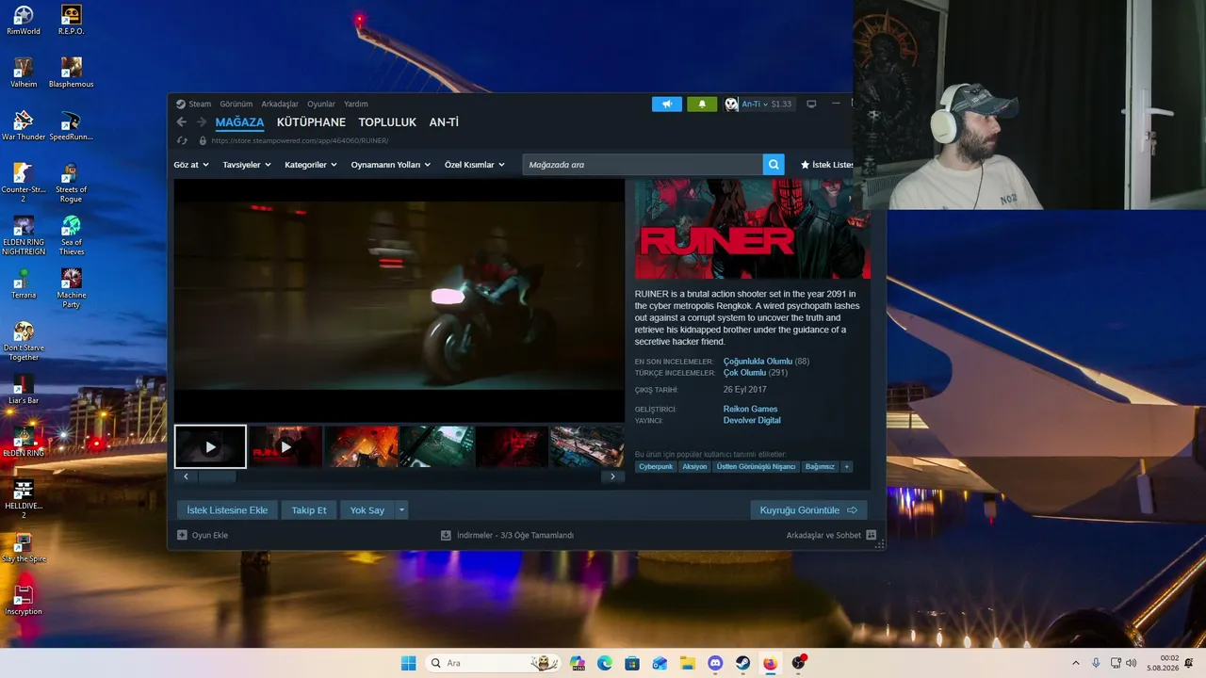Viewport: 1206px width, 678px height.
Task: Select the Inscryption desktop icon
Action: tap(24, 600)
